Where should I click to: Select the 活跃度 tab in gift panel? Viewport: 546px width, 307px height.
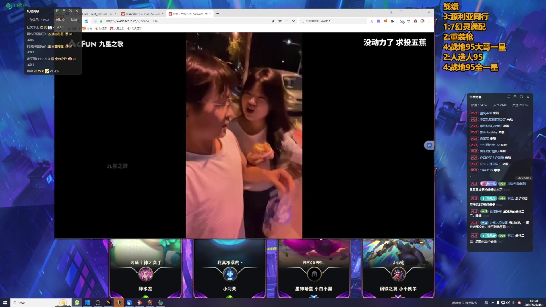[60, 20]
